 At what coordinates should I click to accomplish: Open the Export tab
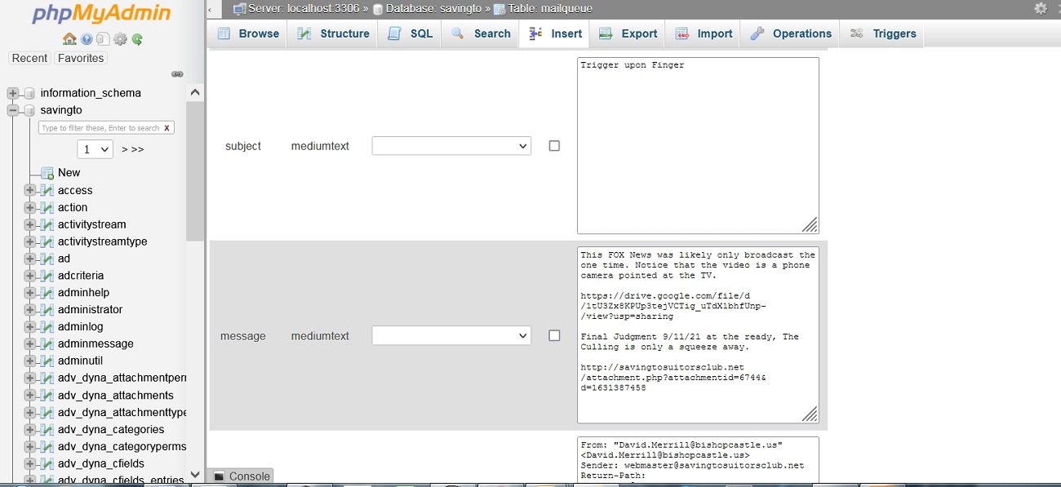click(x=628, y=33)
